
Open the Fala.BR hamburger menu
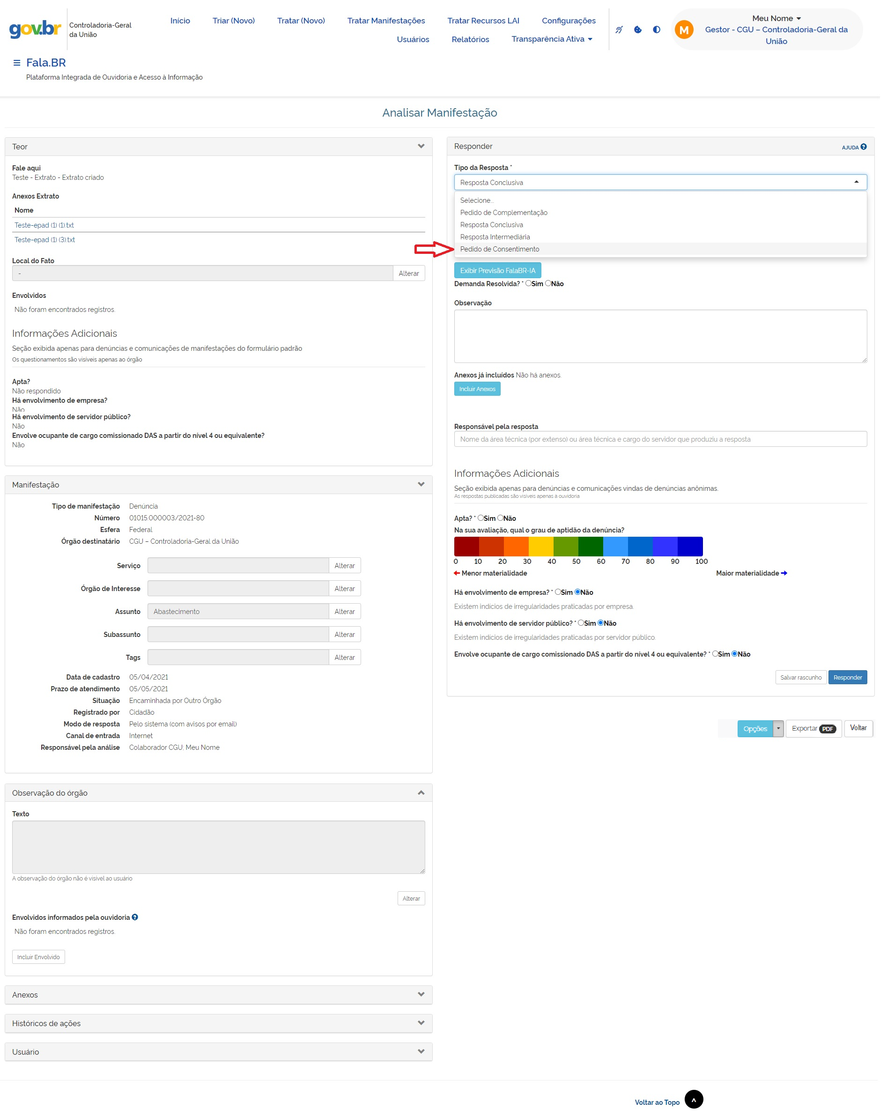pyautogui.click(x=16, y=63)
